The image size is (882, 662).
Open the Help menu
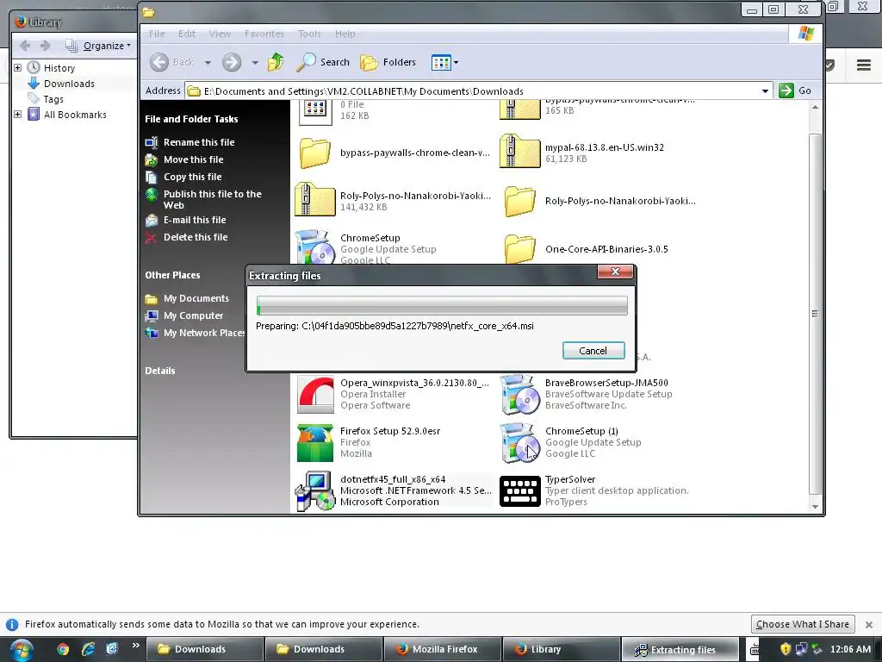tap(345, 34)
